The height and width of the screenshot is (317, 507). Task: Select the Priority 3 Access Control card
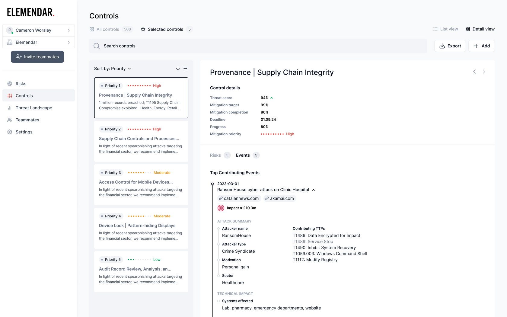(141, 185)
